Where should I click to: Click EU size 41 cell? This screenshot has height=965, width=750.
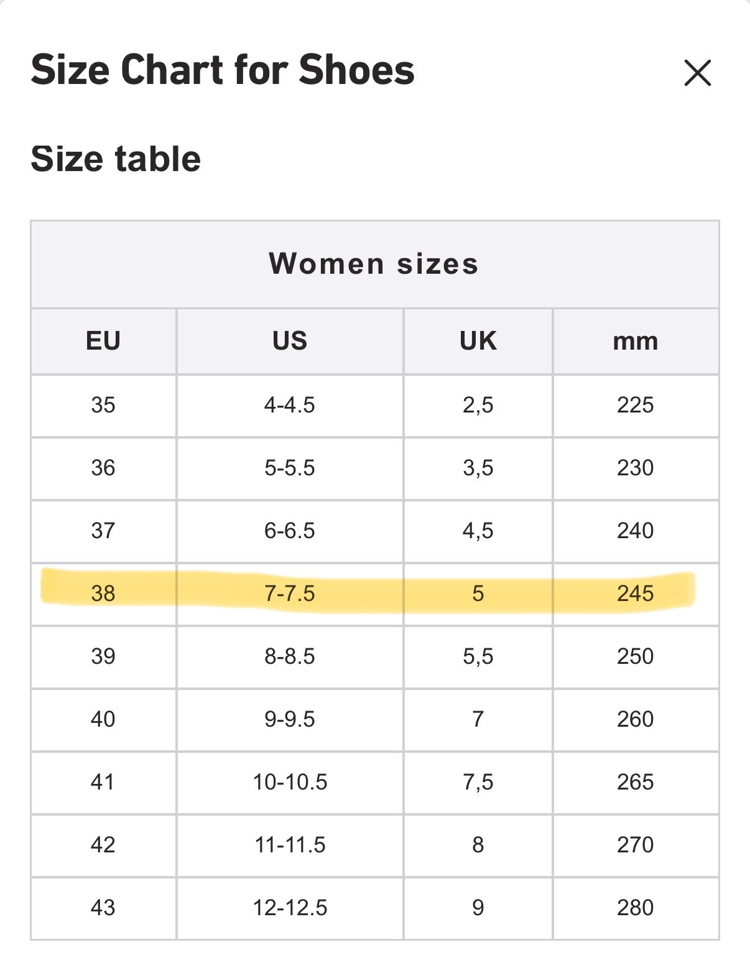103,783
